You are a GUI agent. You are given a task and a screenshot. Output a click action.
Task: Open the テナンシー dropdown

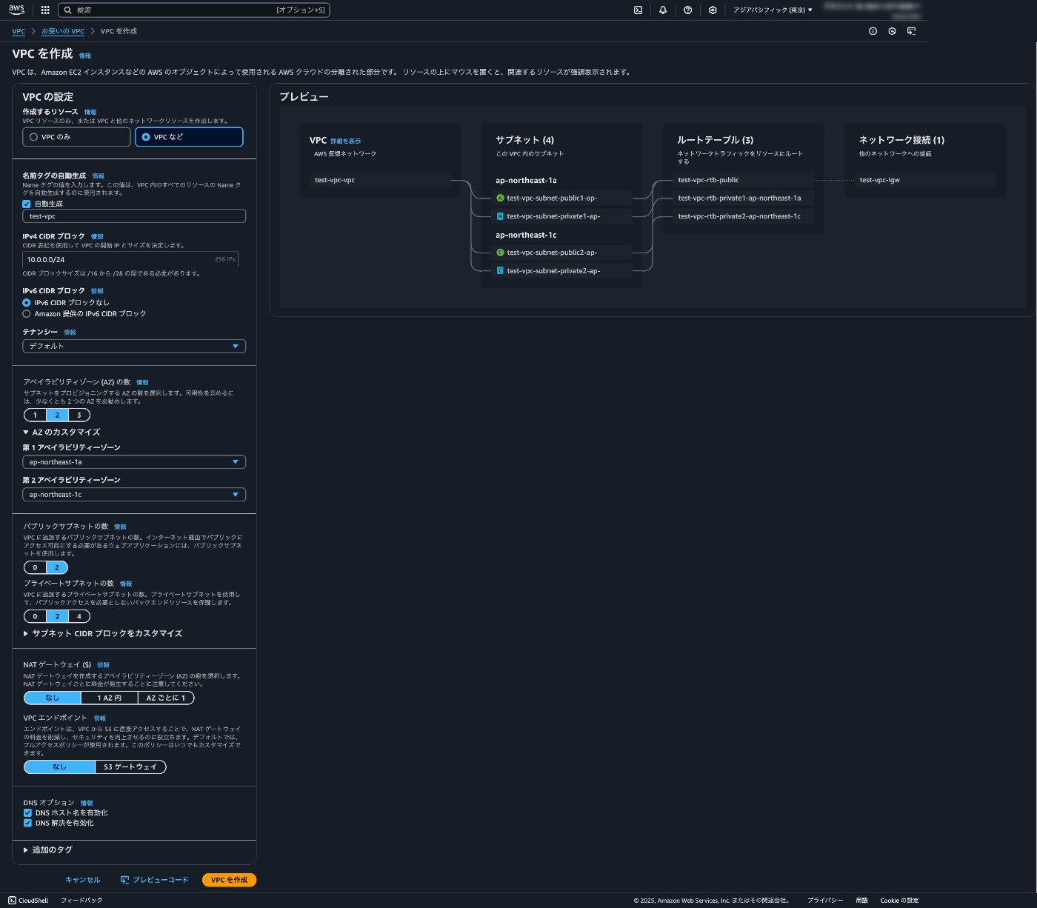134,346
